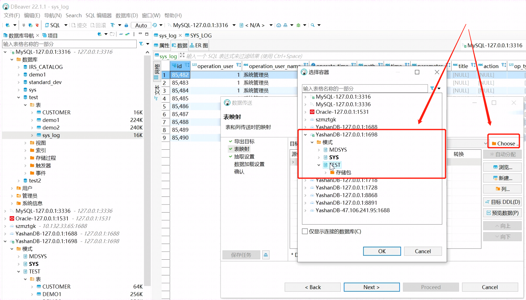This screenshot has width=526, height=300.
Task: Click the transaction lock icon on the toolbar
Action: click(126, 25)
